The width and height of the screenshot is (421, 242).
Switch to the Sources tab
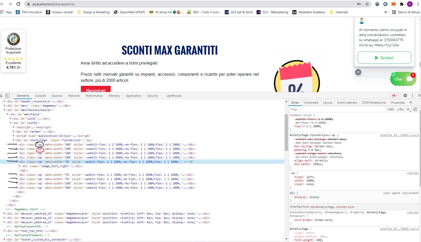pyautogui.click(x=57, y=96)
